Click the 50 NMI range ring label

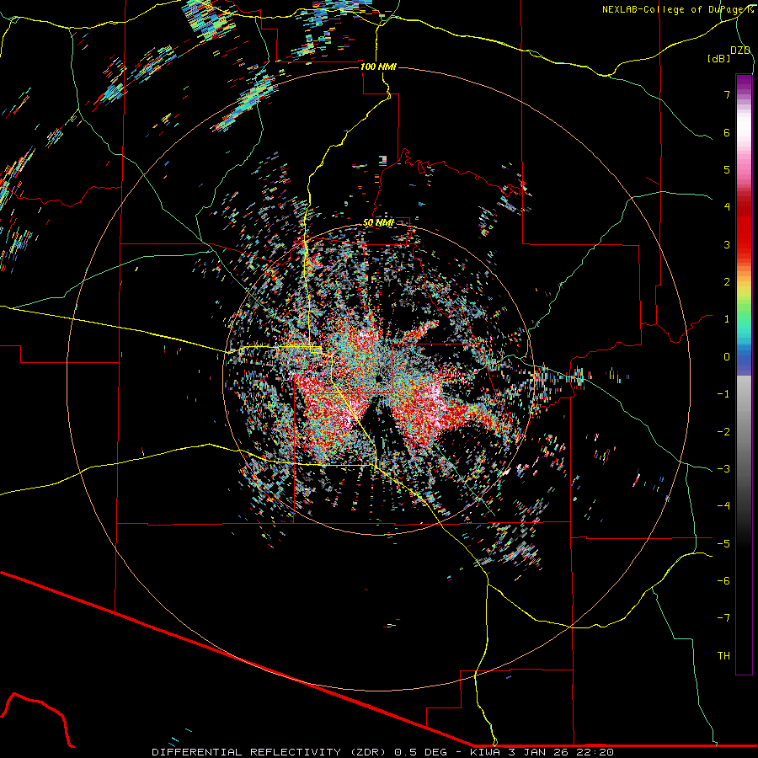tap(378, 222)
